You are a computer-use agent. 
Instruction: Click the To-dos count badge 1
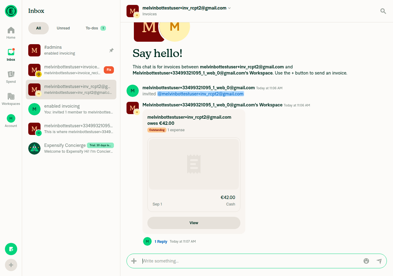click(x=103, y=28)
